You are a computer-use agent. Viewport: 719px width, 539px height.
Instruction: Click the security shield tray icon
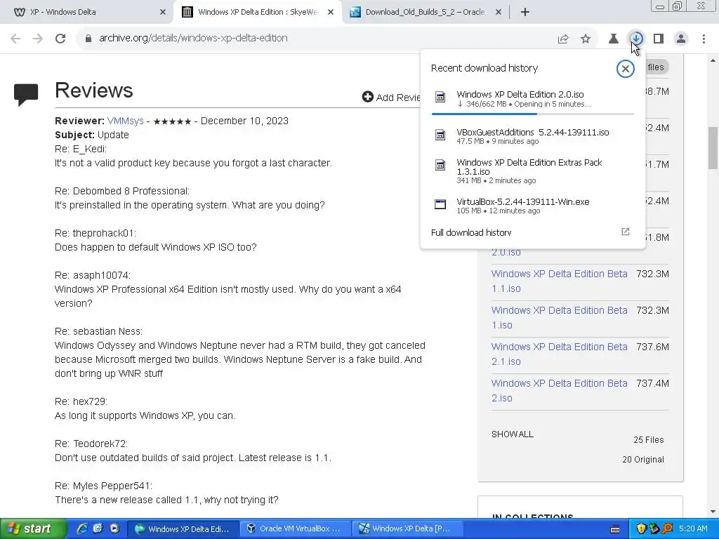pos(641,529)
